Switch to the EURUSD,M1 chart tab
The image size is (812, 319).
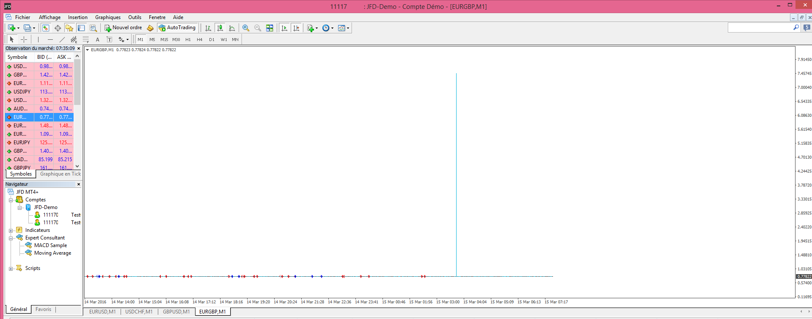coord(102,312)
